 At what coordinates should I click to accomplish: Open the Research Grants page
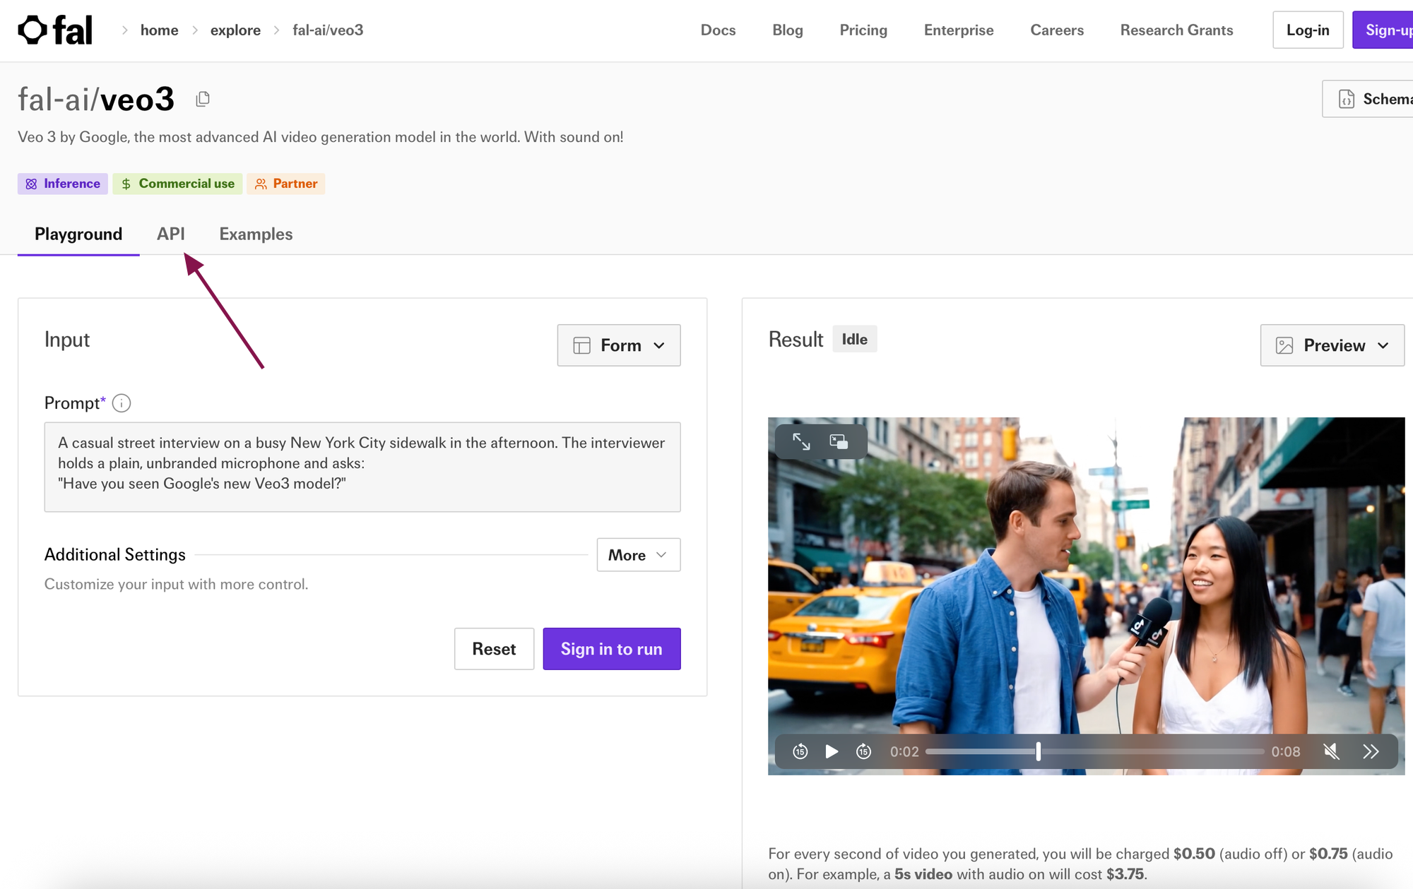tap(1177, 30)
